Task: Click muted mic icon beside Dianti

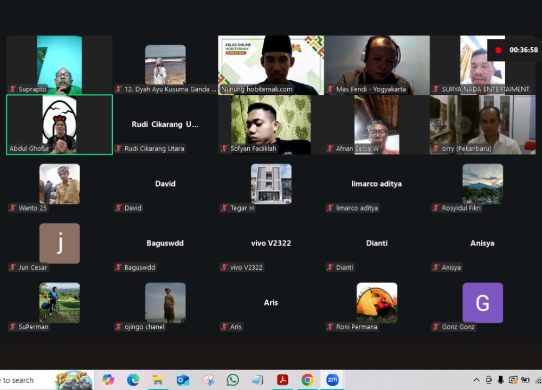Action: (330, 268)
